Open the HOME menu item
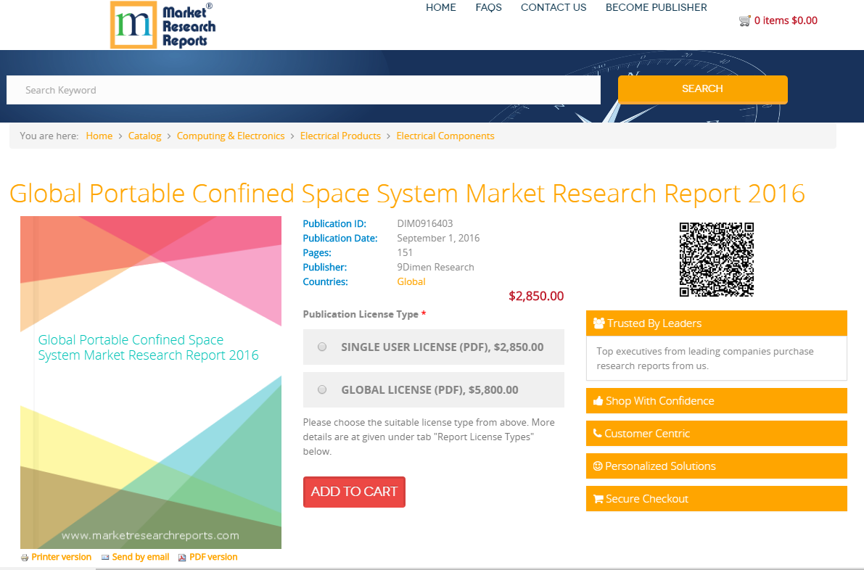Screen dimensions: 864x570 441,8
